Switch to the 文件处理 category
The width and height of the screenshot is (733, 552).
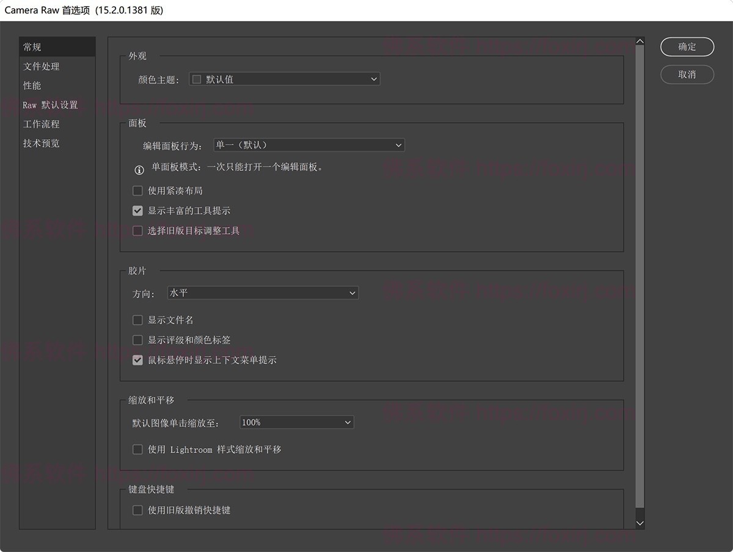[x=42, y=67]
